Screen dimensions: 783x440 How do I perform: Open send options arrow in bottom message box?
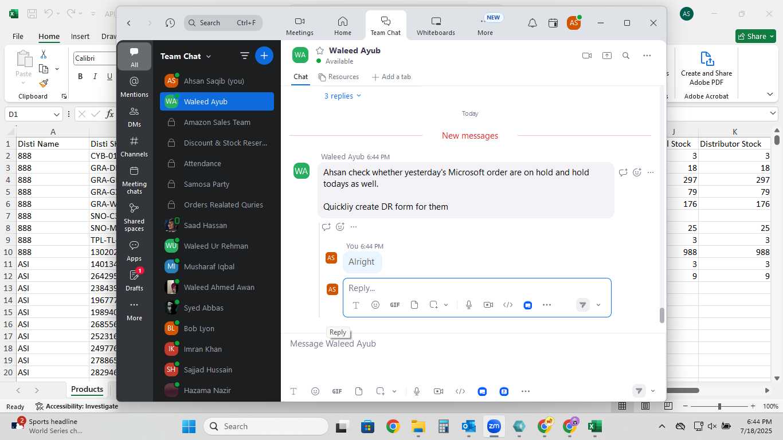653,391
